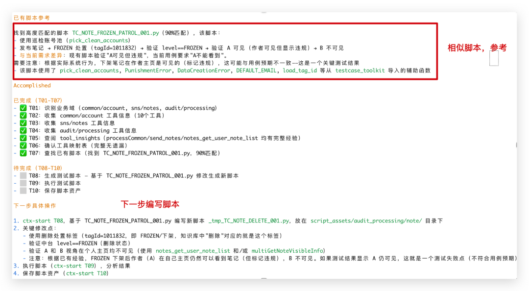Tick the empty box for T10 保存脚本资产

[23, 191]
